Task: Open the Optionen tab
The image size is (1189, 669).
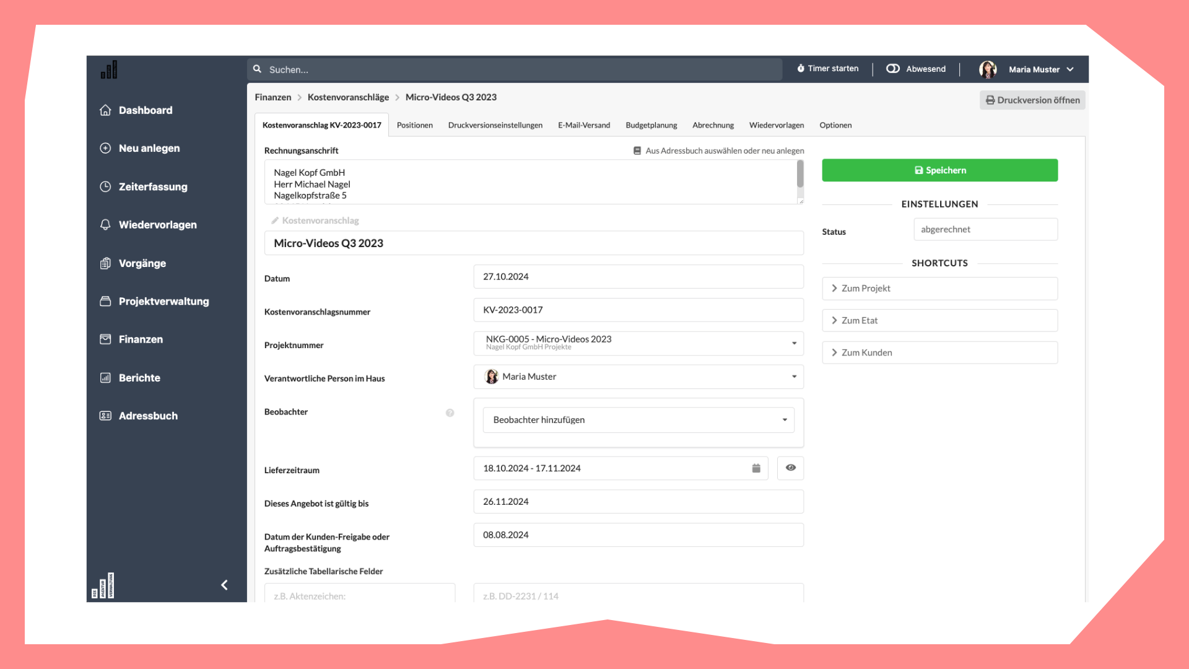Action: [835, 125]
